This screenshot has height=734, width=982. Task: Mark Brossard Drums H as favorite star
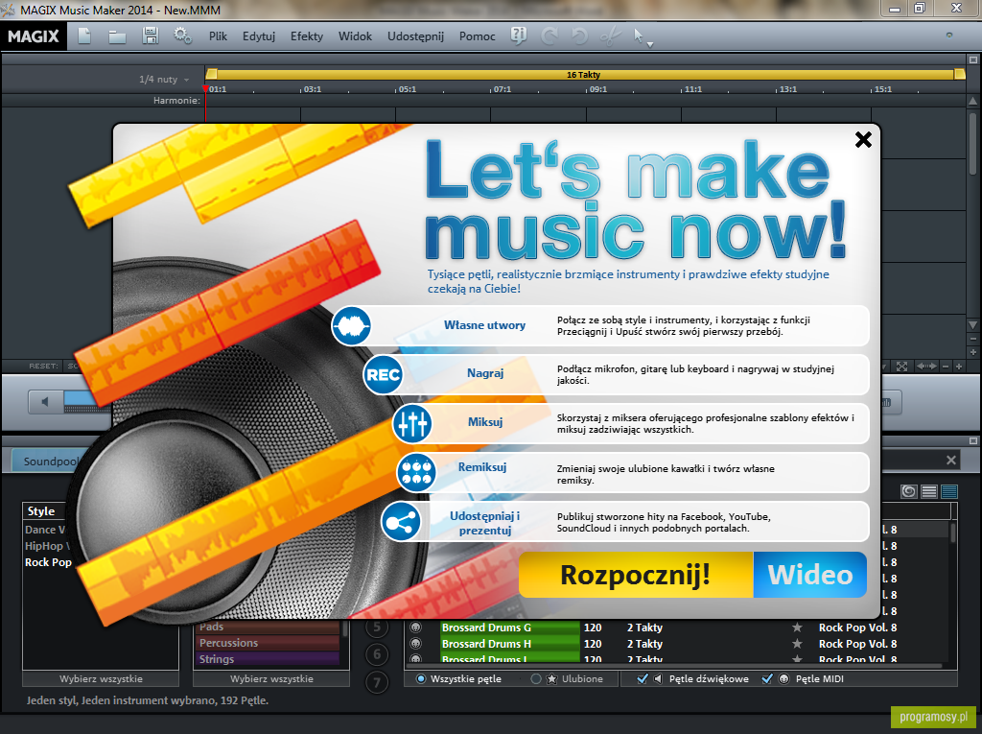(797, 644)
